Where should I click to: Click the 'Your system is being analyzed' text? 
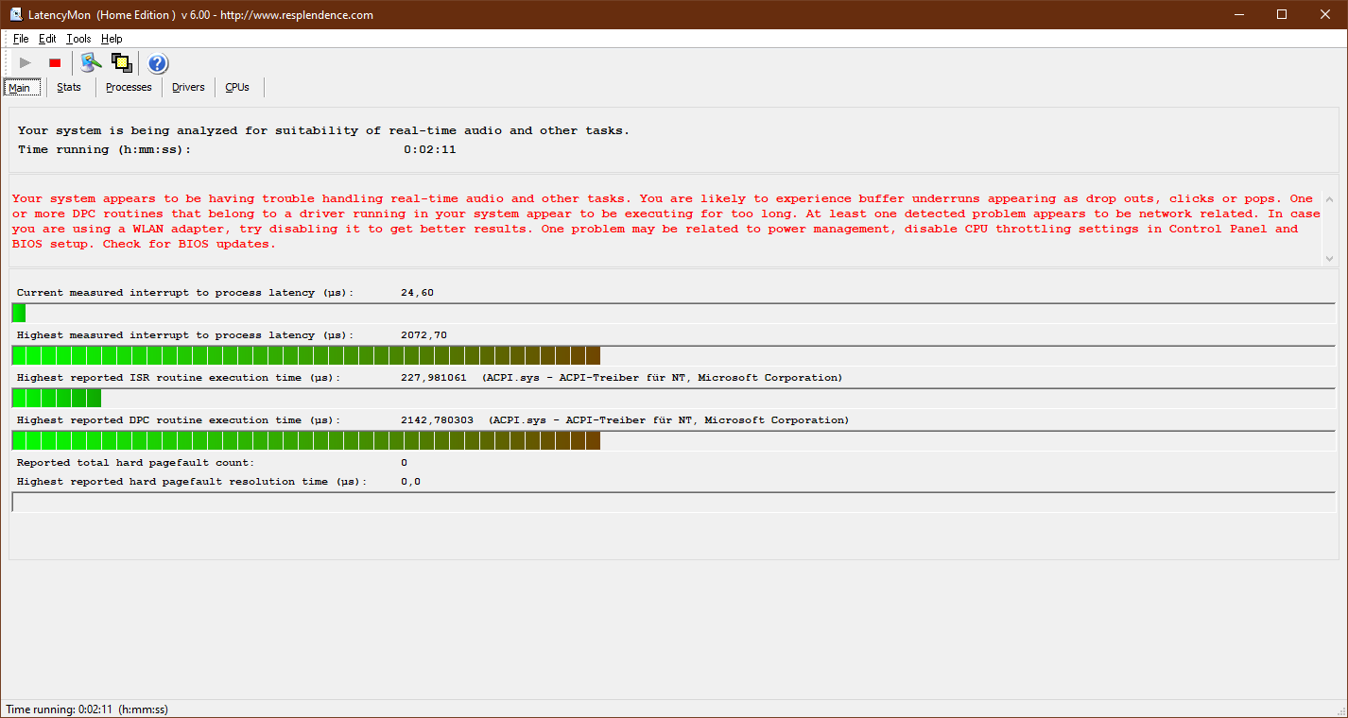click(x=323, y=130)
